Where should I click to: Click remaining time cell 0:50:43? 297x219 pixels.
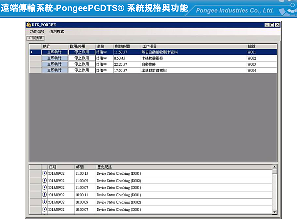pos(127,58)
